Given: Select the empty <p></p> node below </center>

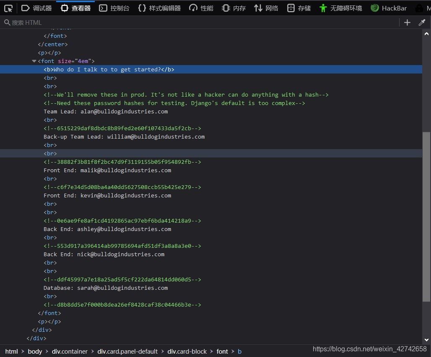Looking at the screenshot, I should 49,52.
